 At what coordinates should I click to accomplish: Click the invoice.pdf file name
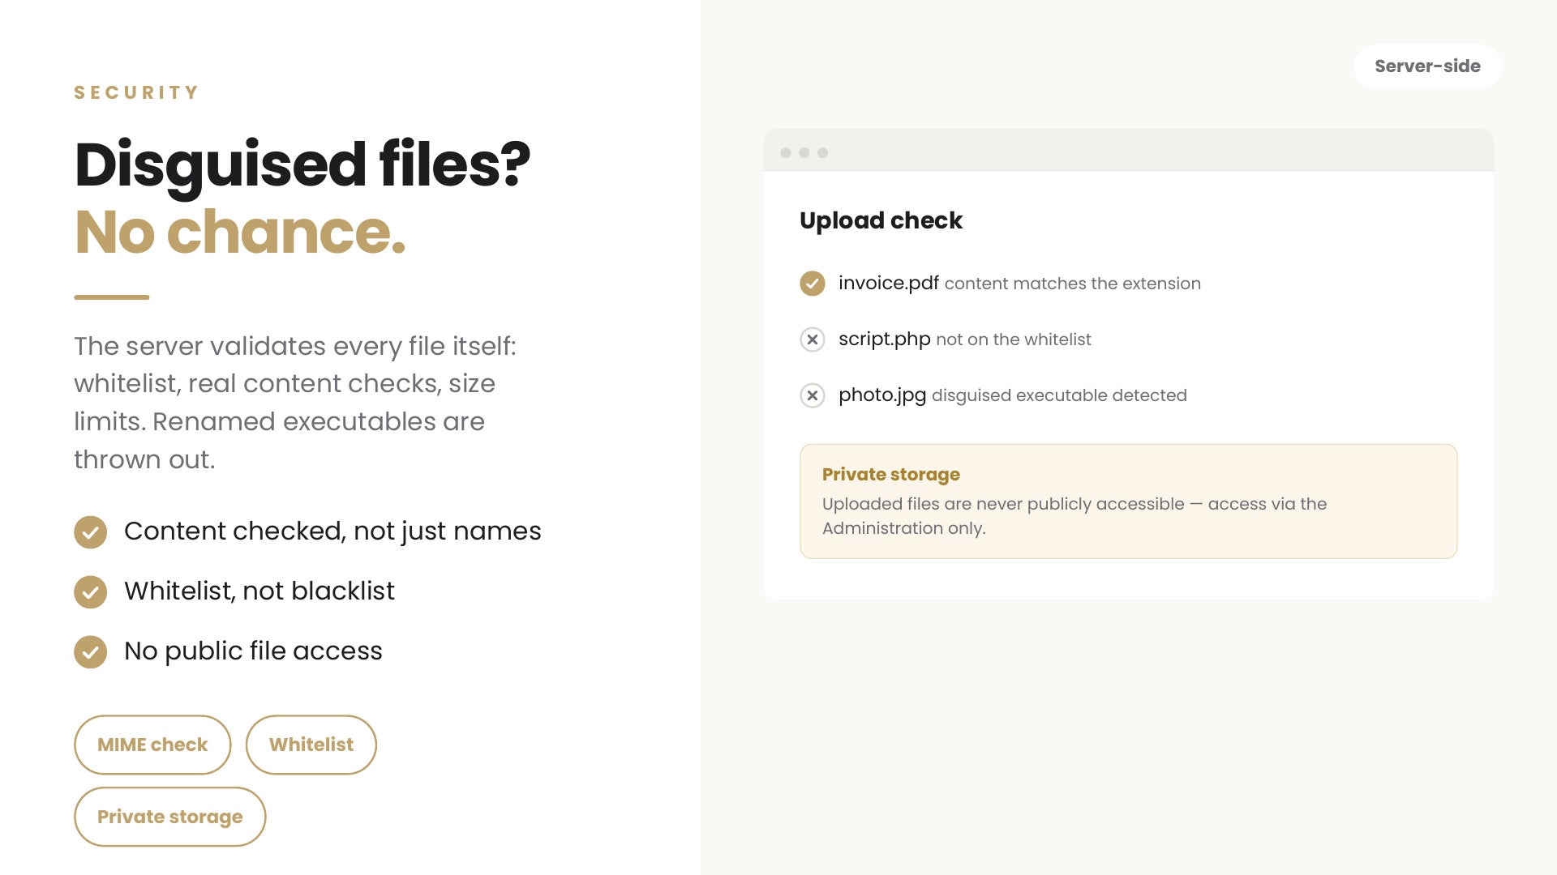click(x=888, y=284)
